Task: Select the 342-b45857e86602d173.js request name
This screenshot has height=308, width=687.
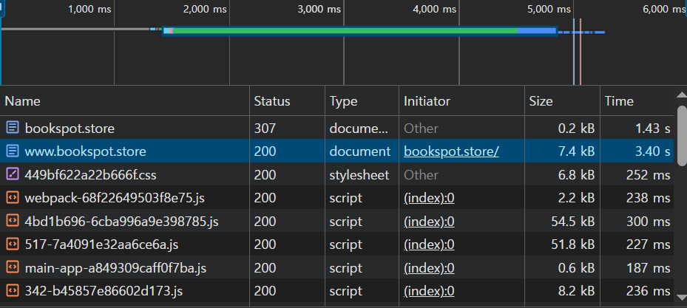Action: [104, 291]
